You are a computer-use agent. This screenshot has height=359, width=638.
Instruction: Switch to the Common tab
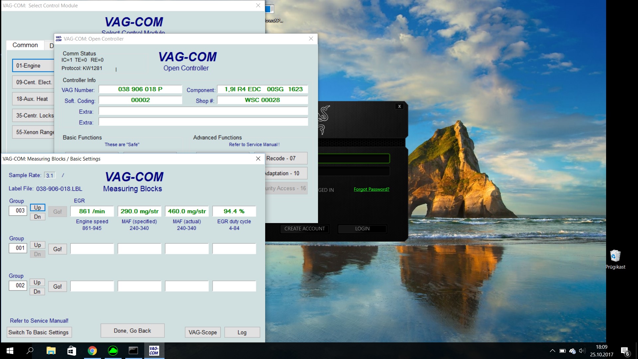(x=25, y=45)
